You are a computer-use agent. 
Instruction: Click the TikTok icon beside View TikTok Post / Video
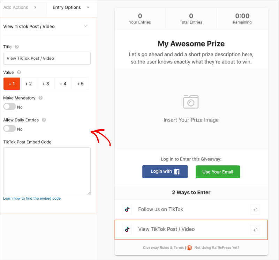pos(127,229)
